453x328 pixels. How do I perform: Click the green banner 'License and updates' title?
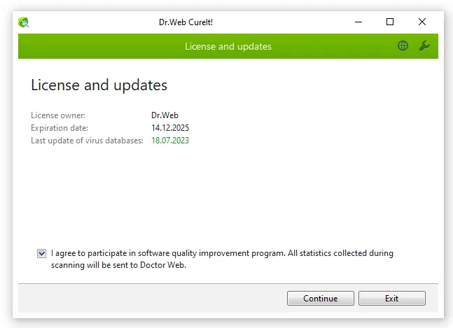click(228, 46)
